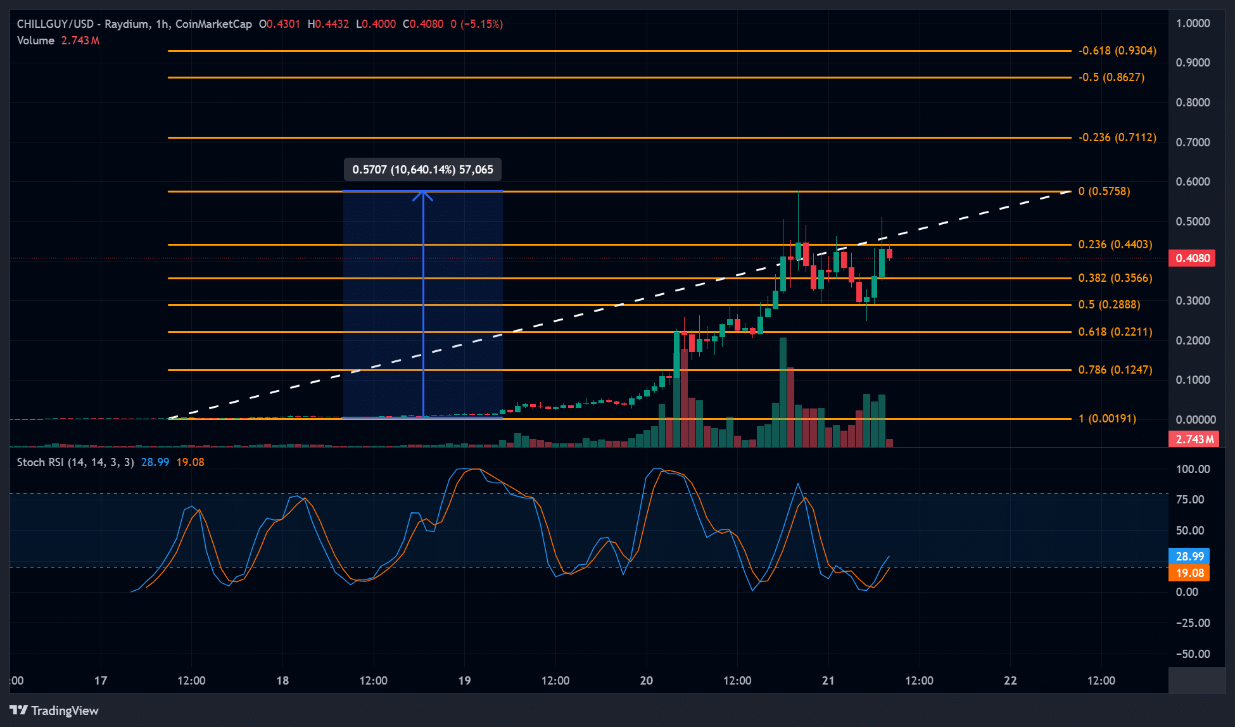
Task: Click the 1 (0.00191) Fibonacci label
Action: tap(1108, 419)
